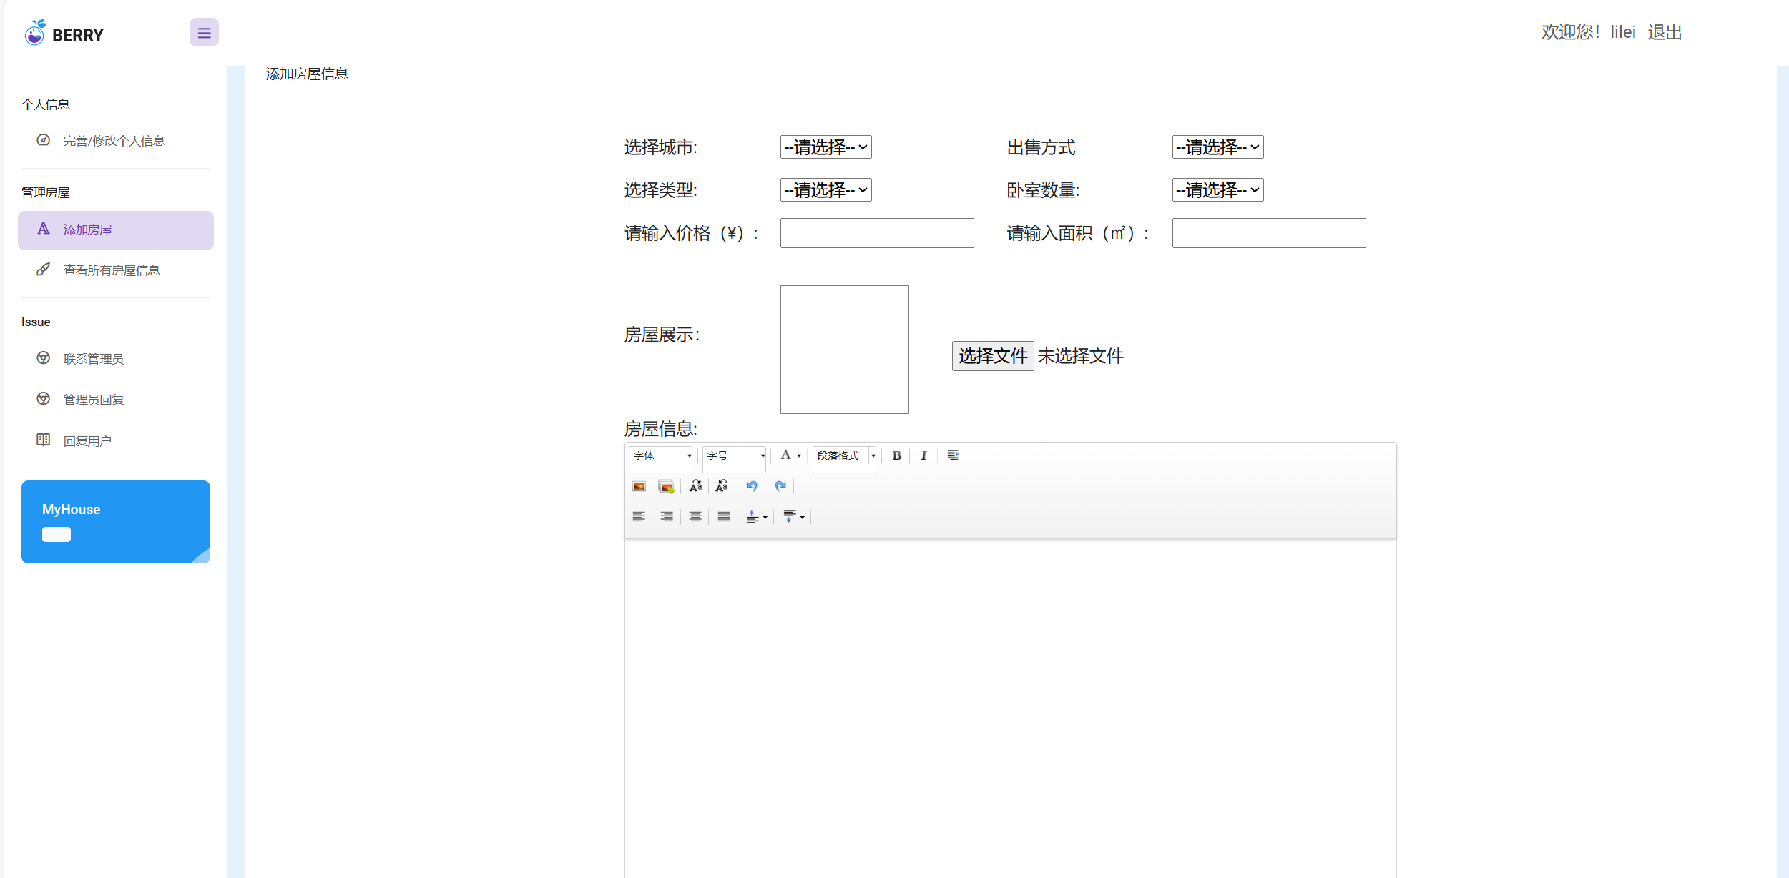
Task: Open the 选择城市 dropdown
Action: click(x=825, y=147)
